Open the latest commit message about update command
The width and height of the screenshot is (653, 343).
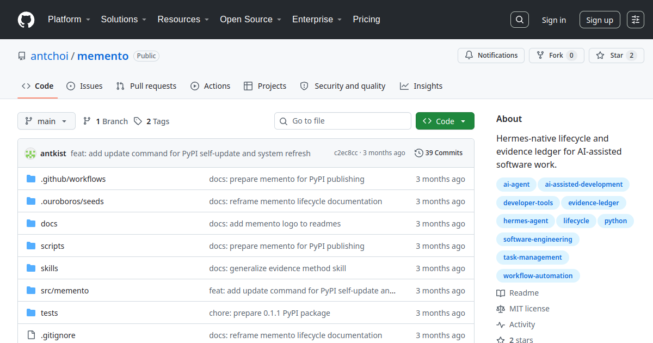[190, 154]
